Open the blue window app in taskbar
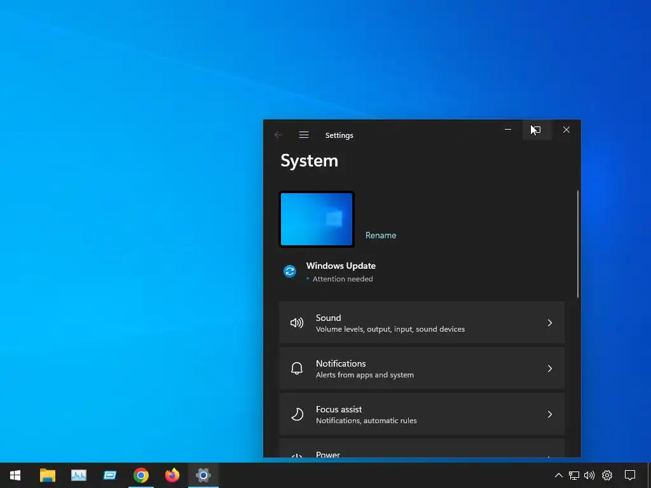The height and width of the screenshot is (488, 651). pyautogui.click(x=109, y=475)
